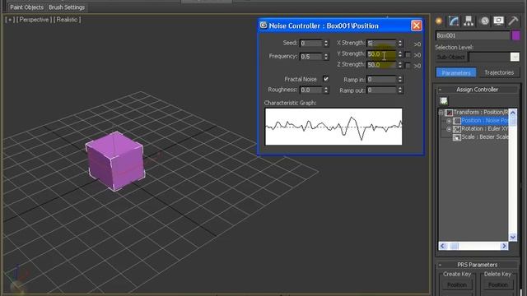Image resolution: width=527 pixels, height=296 pixels.
Task: Click the Rotation Euler controller icon
Action: [457, 129]
